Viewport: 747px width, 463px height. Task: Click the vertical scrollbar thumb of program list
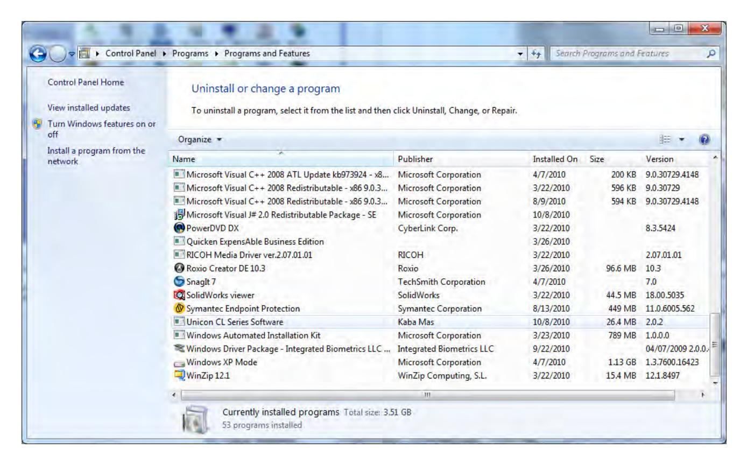(715, 344)
